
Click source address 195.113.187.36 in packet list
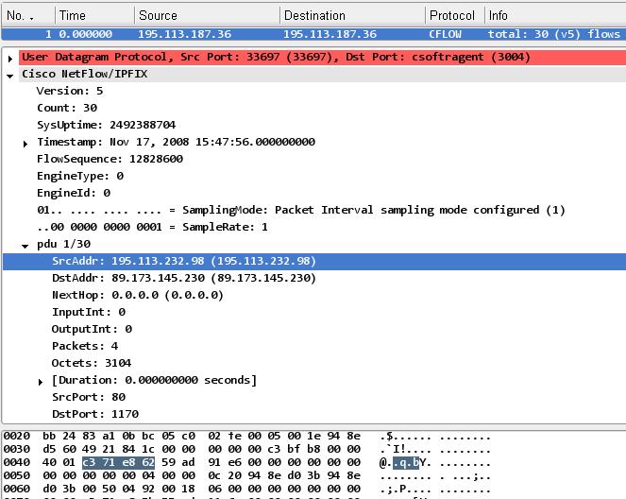184,34
